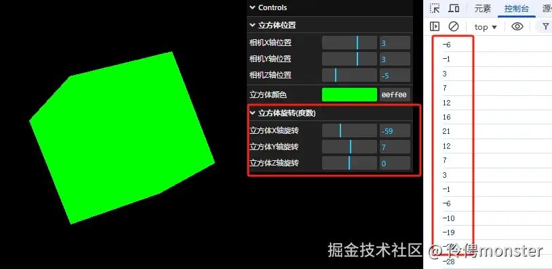The image size is (552, 269).
Task: Click the 00ff00 hex color field
Action: [x=395, y=95]
